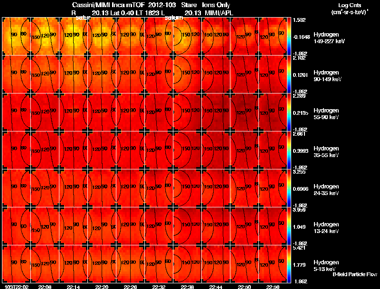This screenshot has width=380, height=289.
Task: Click the color scale bar for 90-149 keV
Action: pyautogui.click(x=289, y=75)
